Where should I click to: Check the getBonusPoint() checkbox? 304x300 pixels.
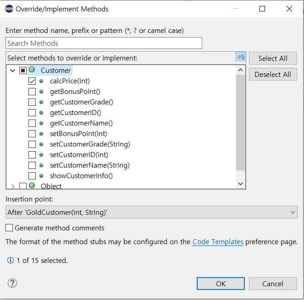[32, 92]
